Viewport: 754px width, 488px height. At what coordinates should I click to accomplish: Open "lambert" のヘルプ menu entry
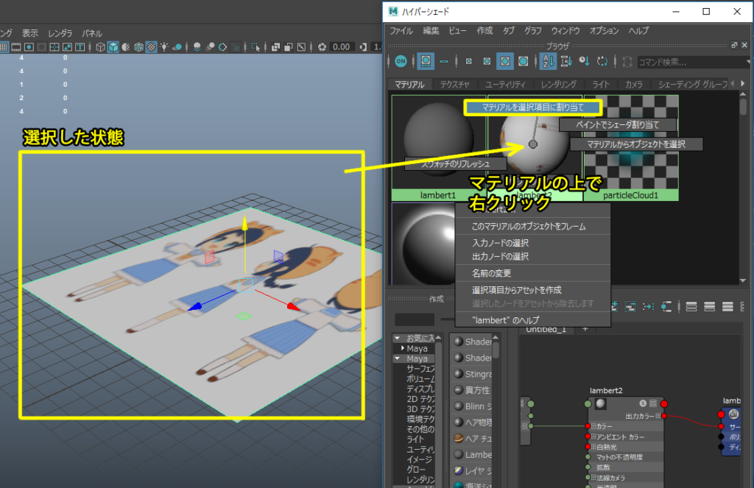tap(533, 320)
